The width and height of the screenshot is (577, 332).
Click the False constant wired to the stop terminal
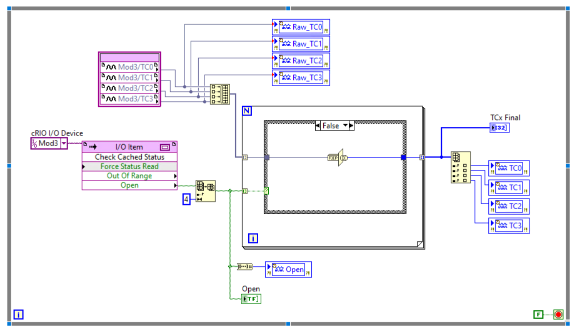click(538, 314)
